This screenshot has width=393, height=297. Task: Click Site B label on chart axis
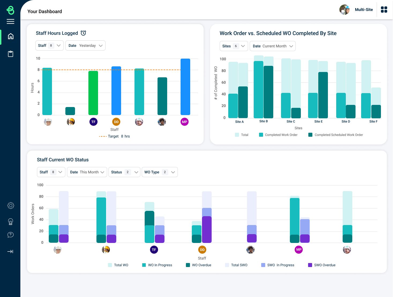click(264, 121)
